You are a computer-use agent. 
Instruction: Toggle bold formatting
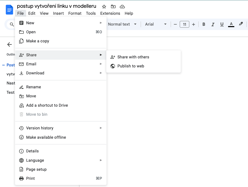tap(204, 24)
